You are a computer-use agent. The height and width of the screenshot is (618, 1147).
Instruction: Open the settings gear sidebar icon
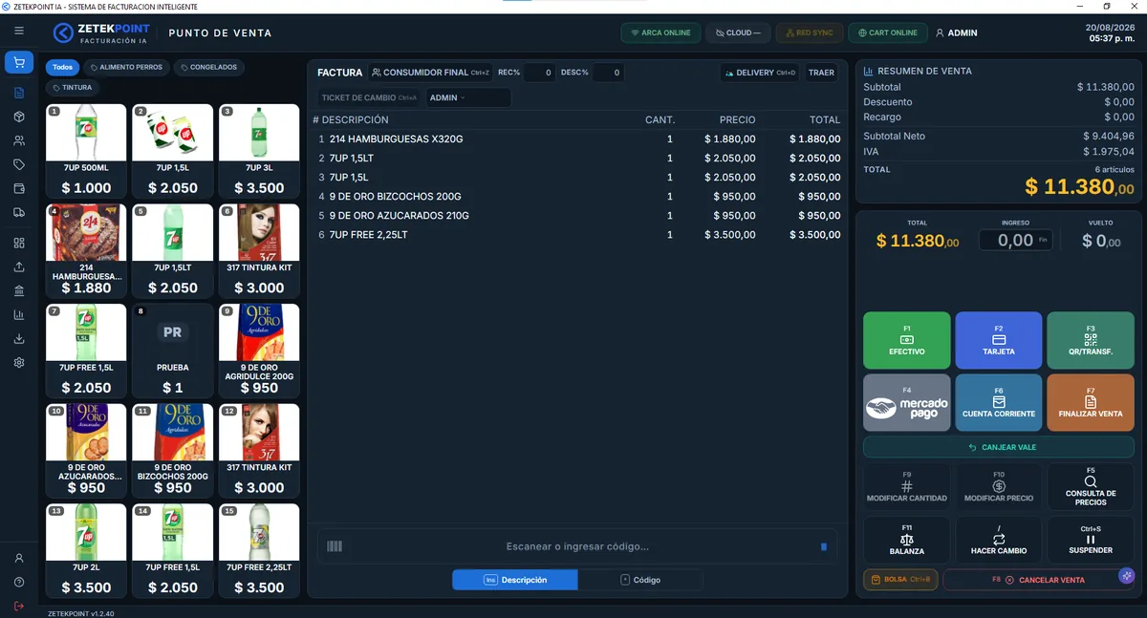coord(19,363)
